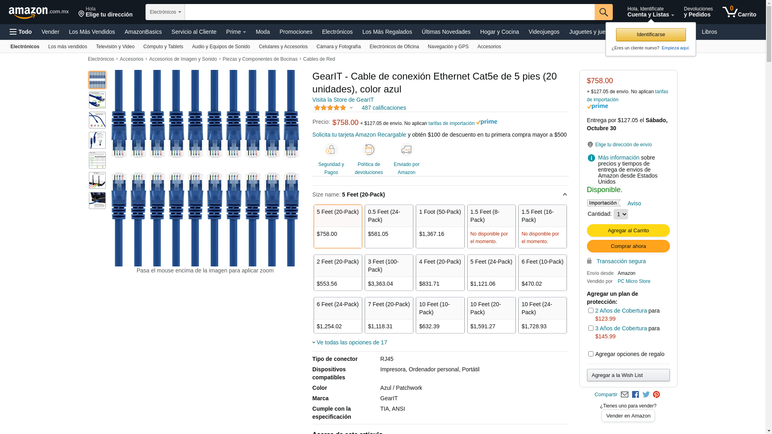Check the 3 Años de Cobertura box
Viewport: 772px width, 434px height.
(591, 328)
